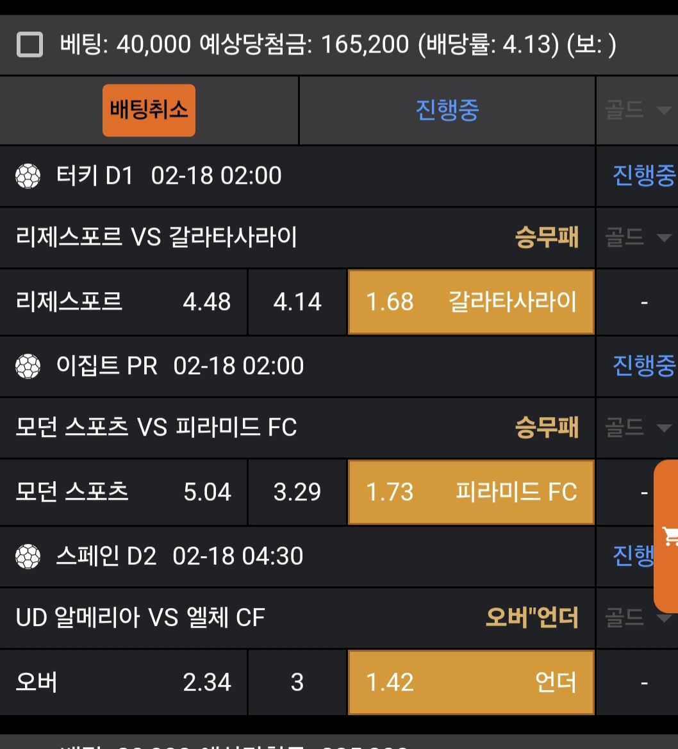Click the soccer ball icon beside 터키 D1
Viewport: 678px width, 749px height.
[x=28, y=176]
